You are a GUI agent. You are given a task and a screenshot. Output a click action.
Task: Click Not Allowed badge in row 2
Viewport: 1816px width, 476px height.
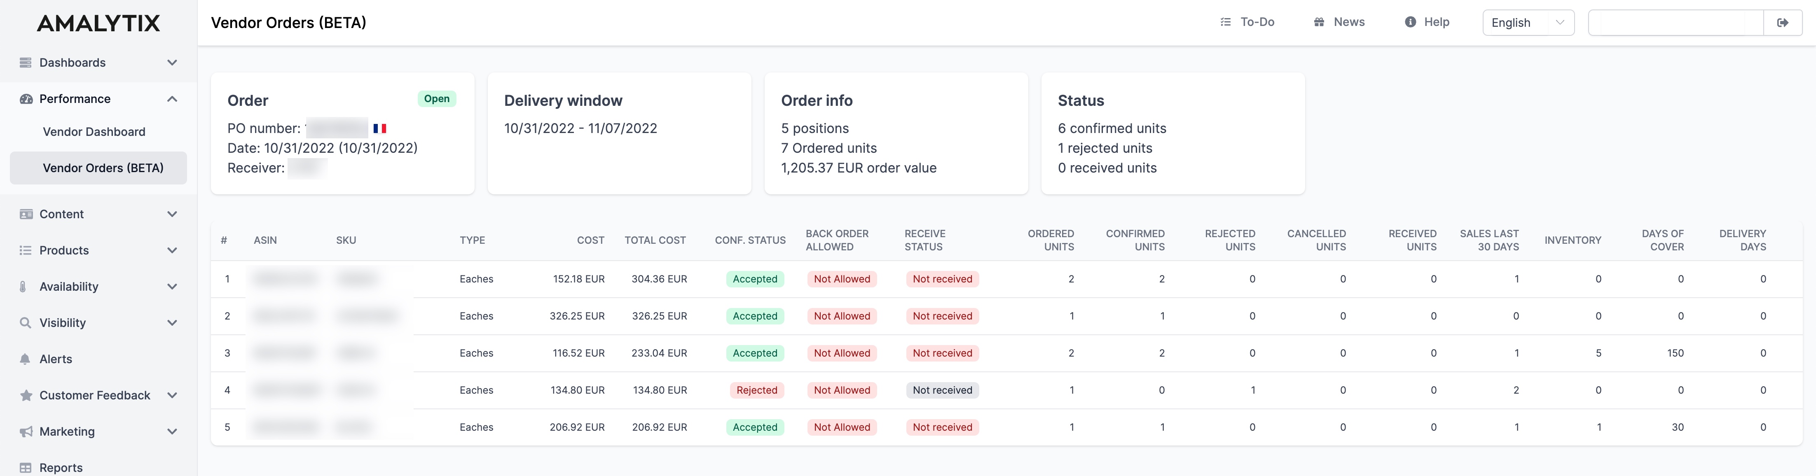coord(842,316)
